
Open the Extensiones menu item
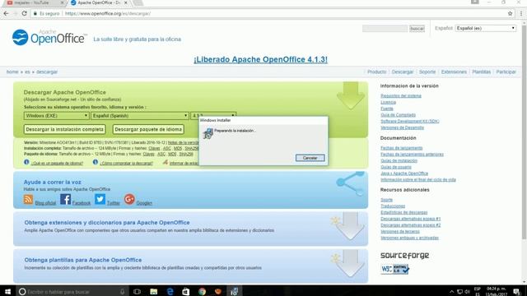click(x=454, y=72)
